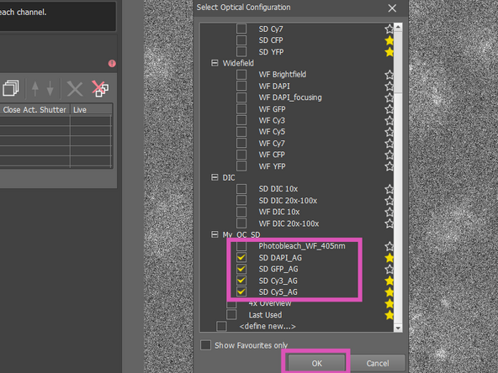The image size is (498, 373).
Task: Star WF GFP as favourite
Action: (389, 109)
